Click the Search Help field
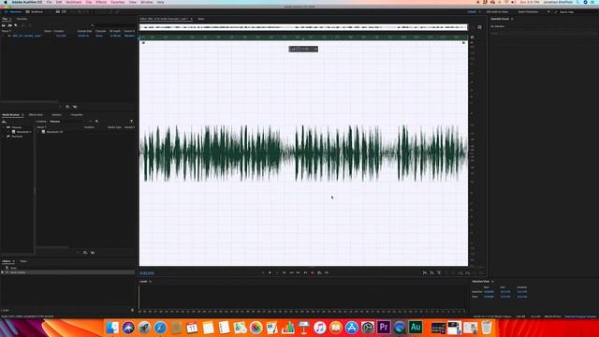 (x=577, y=12)
